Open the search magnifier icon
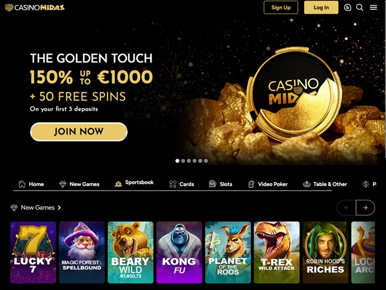 [x=360, y=7]
